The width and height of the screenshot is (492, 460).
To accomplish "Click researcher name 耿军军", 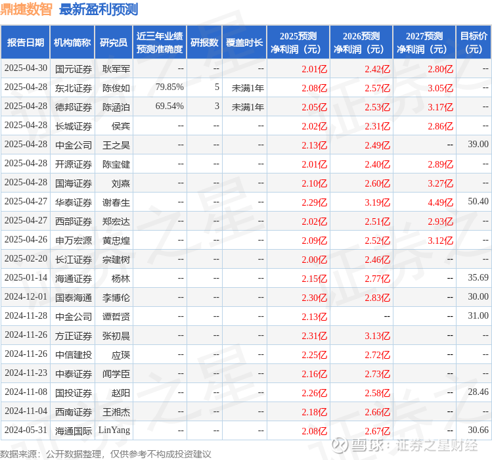I will pos(116,69).
